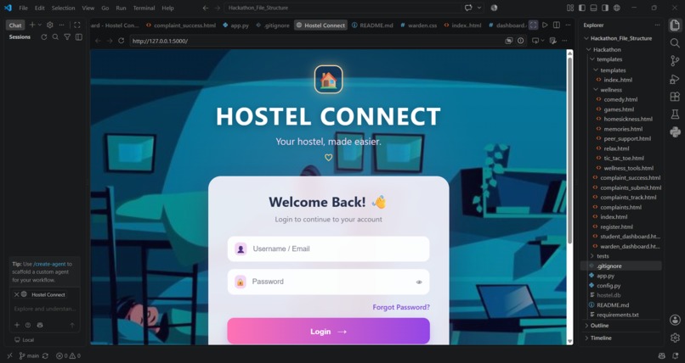Open the Selection menu
The image size is (685, 363).
point(64,8)
